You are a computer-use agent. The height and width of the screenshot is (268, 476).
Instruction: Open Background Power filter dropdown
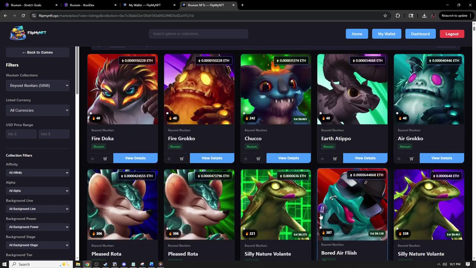point(38,227)
